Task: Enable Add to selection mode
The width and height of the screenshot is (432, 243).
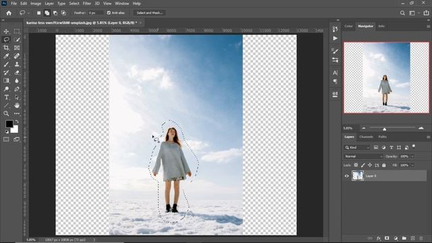Action: [47, 13]
